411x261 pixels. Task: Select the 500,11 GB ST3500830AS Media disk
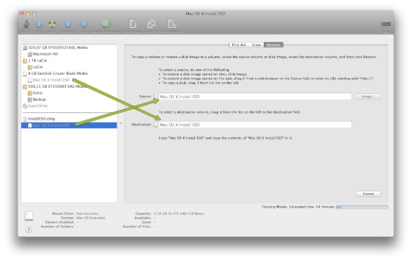(x=55, y=86)
